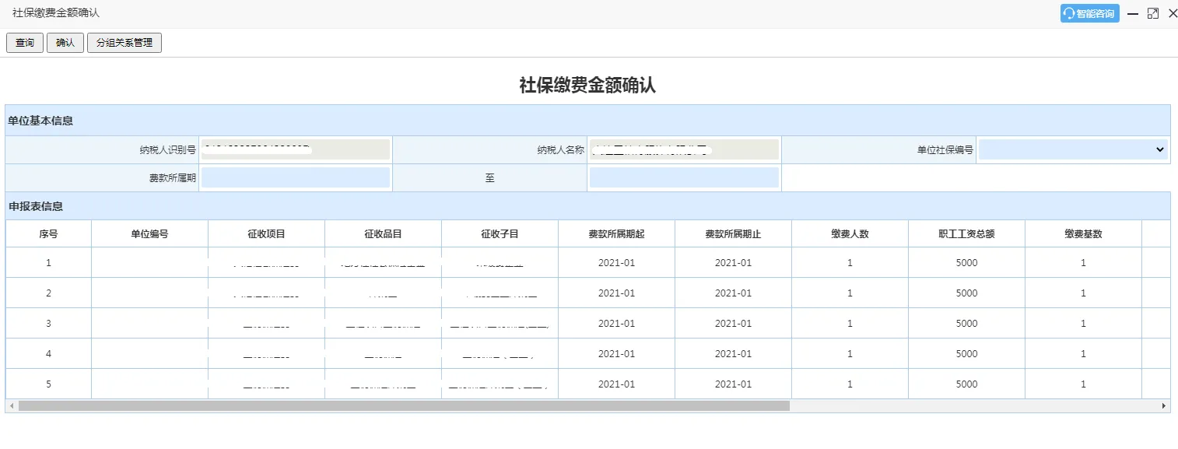This screenshot has height=449, width=1178.
Task: Select row 3 in the 申报表信息 table
Action: point(48,323)
